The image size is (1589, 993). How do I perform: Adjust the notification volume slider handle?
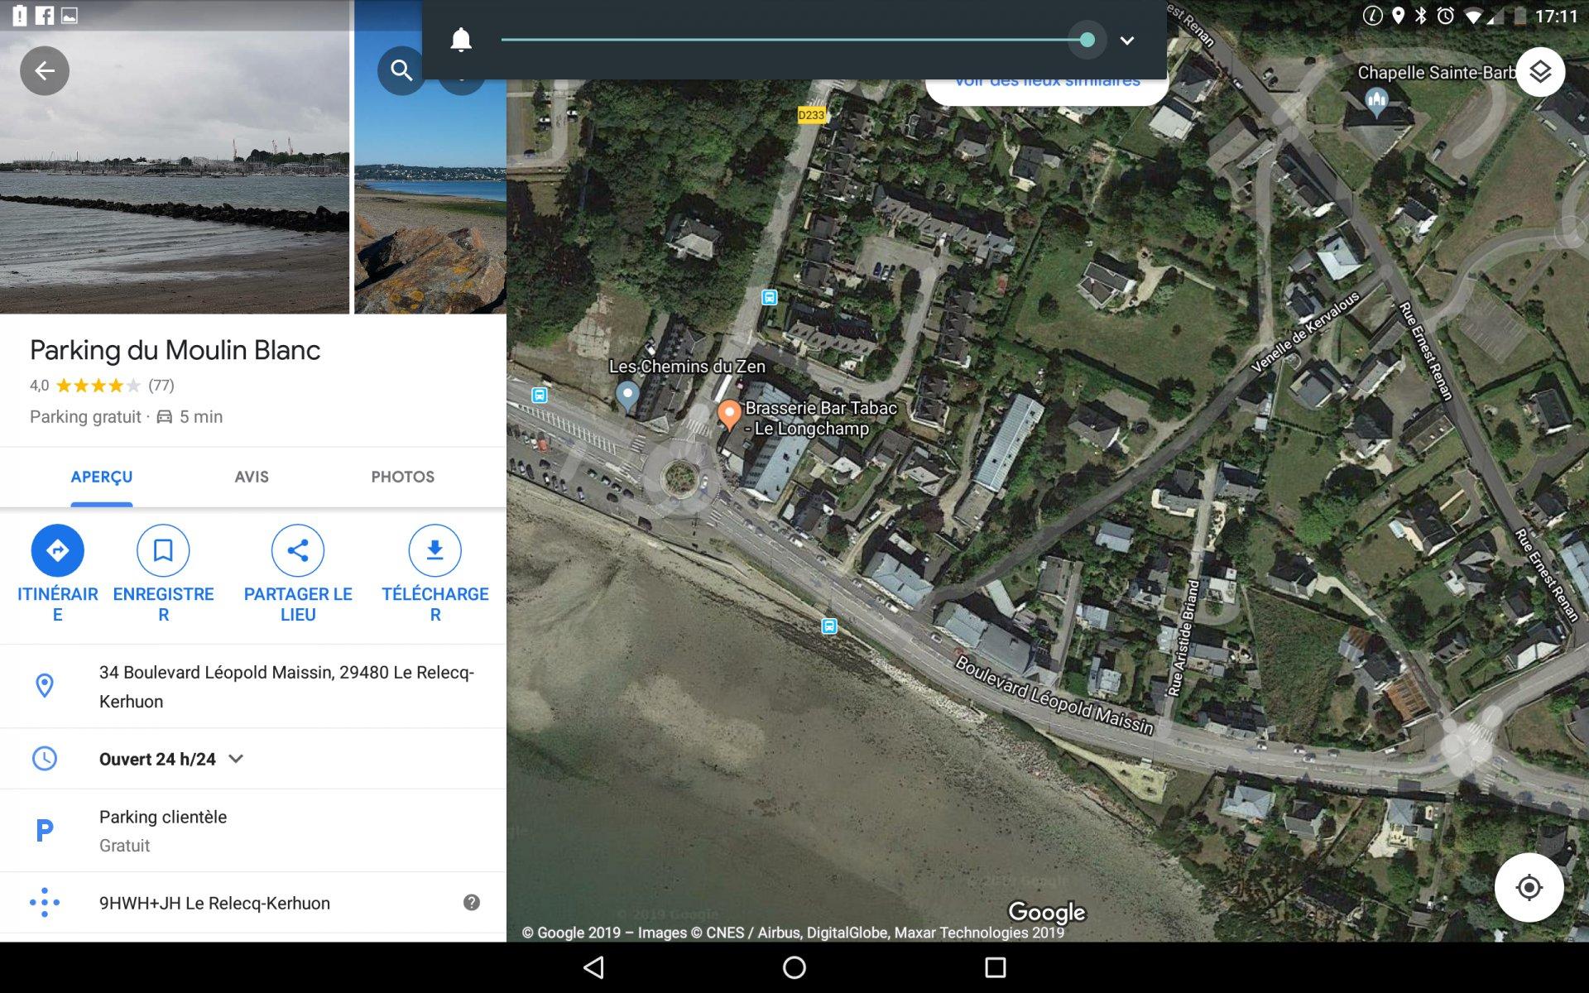(x=1087, y=40)
